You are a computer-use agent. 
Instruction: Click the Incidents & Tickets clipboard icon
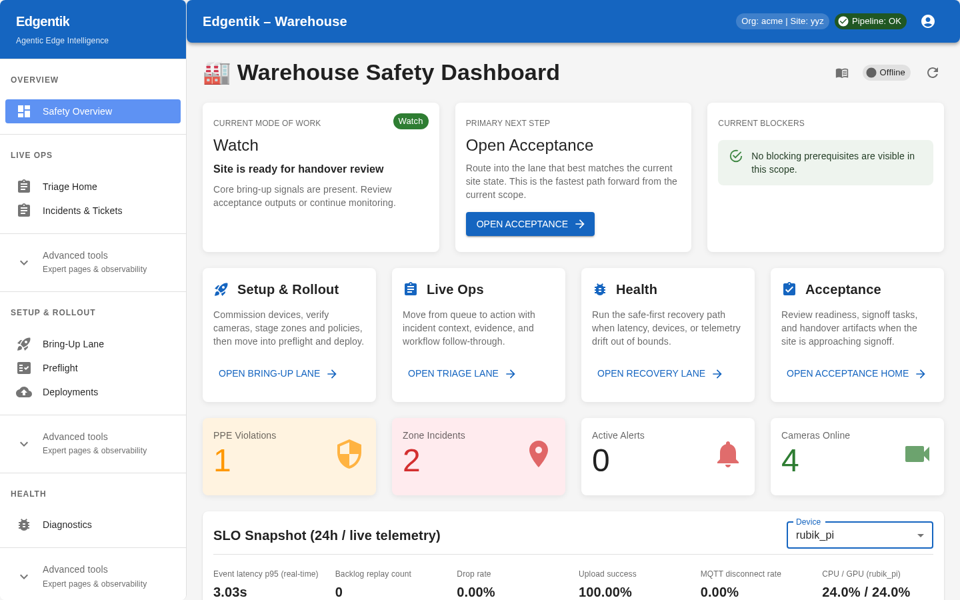coord(24,210)
